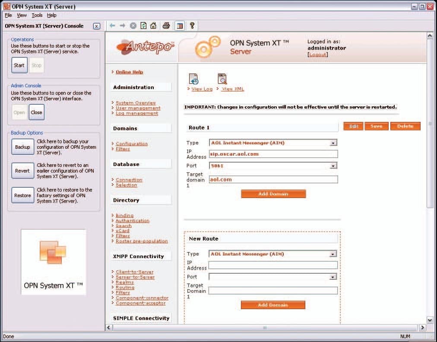This screenshot has height=342, width=437.
Task: Click the Print toolbar icon
Action: pos(166,26)
